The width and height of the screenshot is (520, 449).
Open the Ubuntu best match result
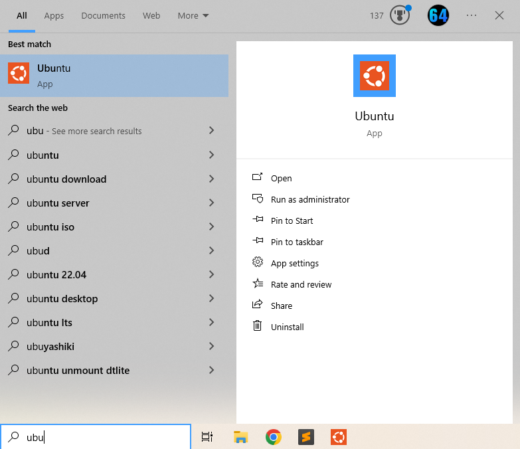point(114,76)
